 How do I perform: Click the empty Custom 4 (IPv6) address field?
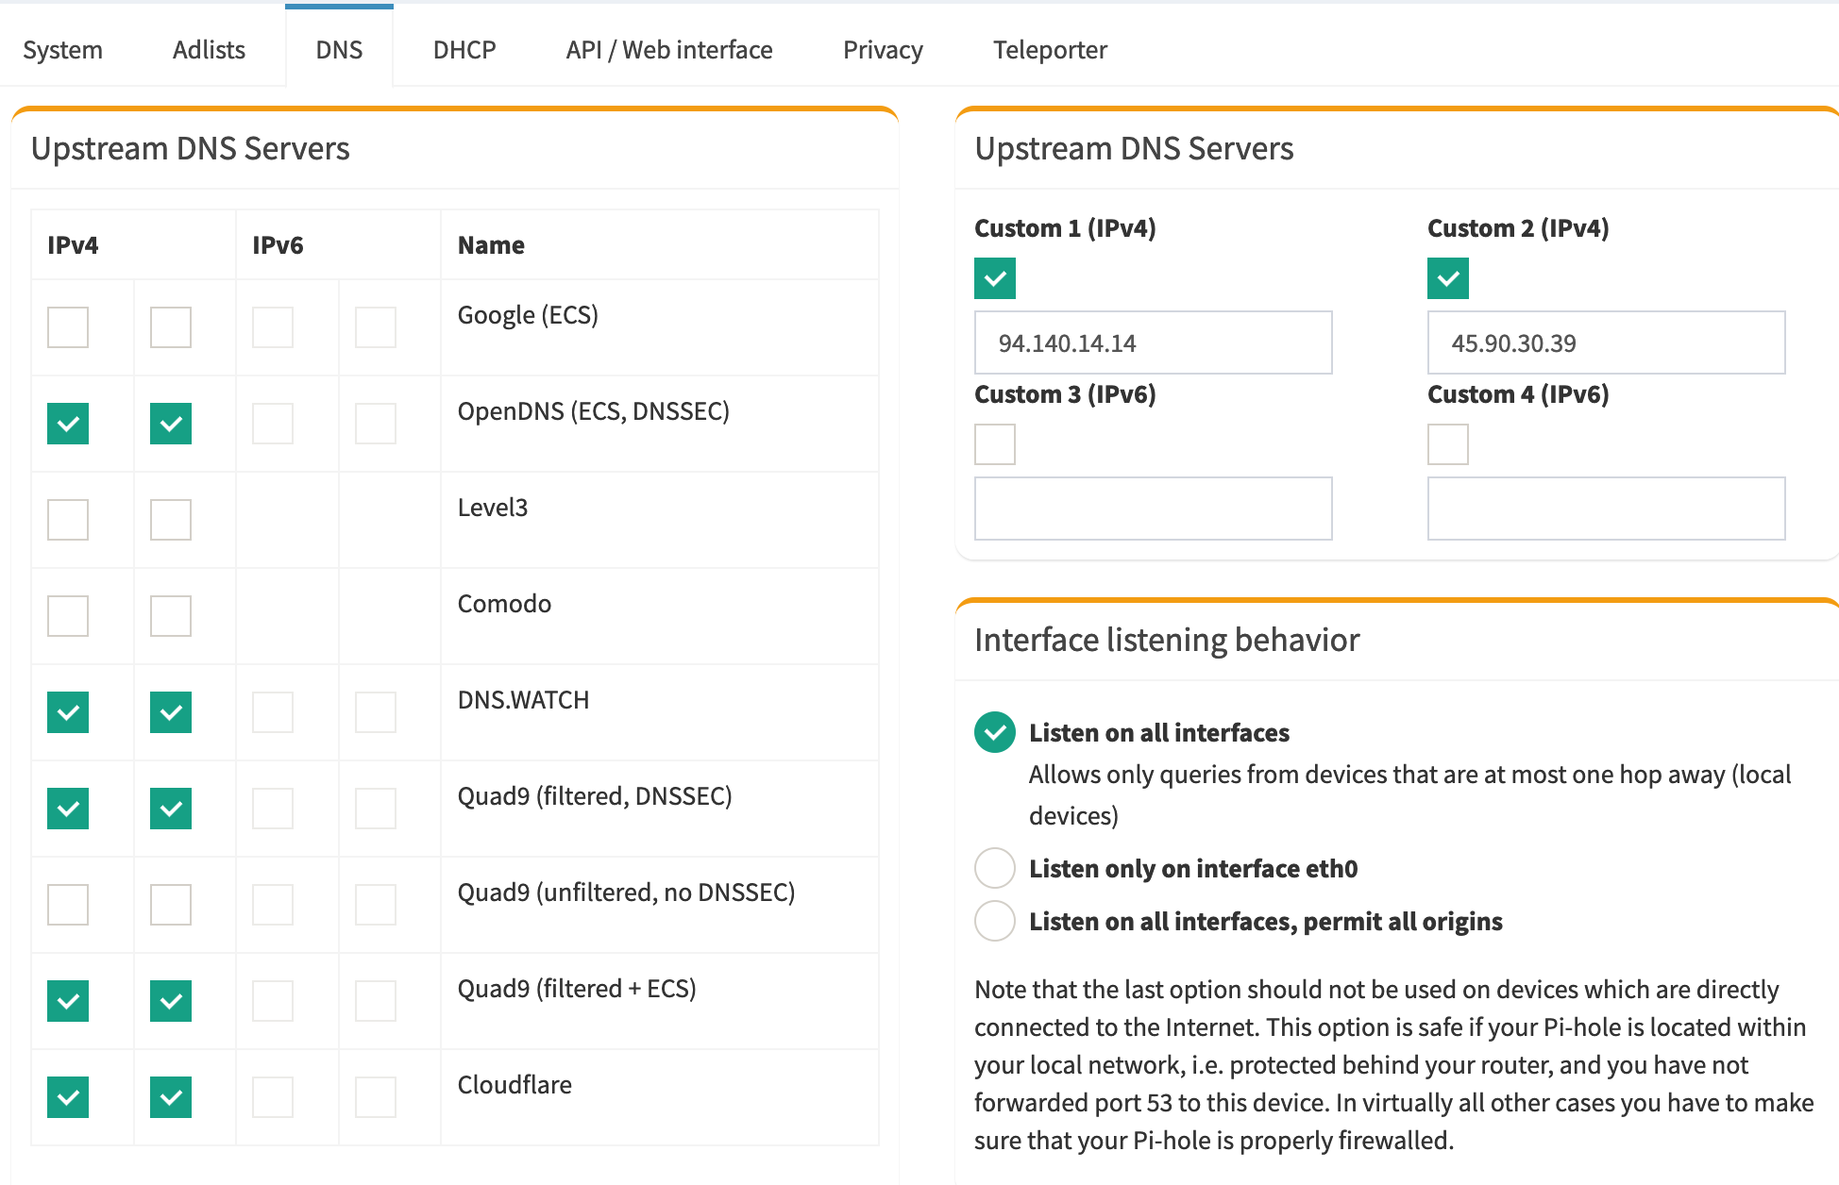point(1606,509)
